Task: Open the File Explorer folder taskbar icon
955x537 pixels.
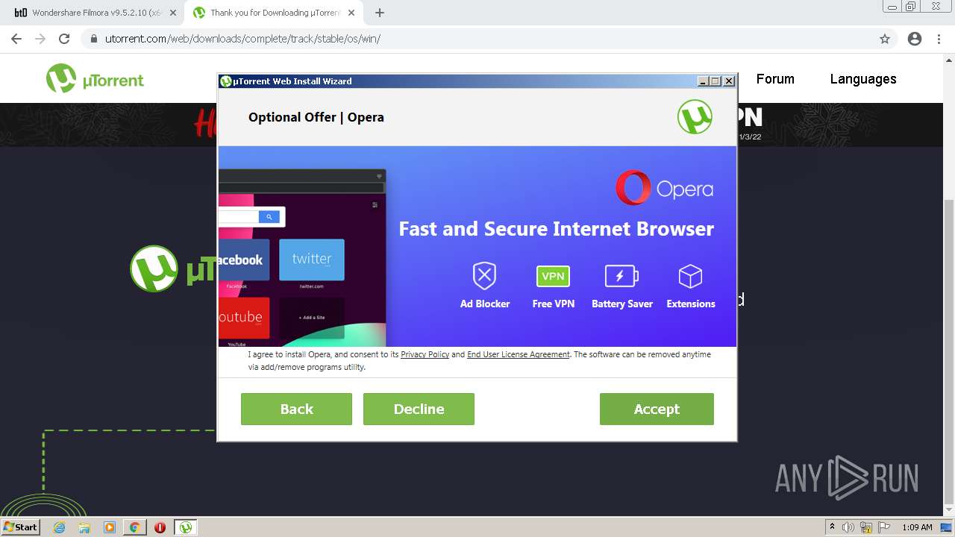Action: point(84,527)
